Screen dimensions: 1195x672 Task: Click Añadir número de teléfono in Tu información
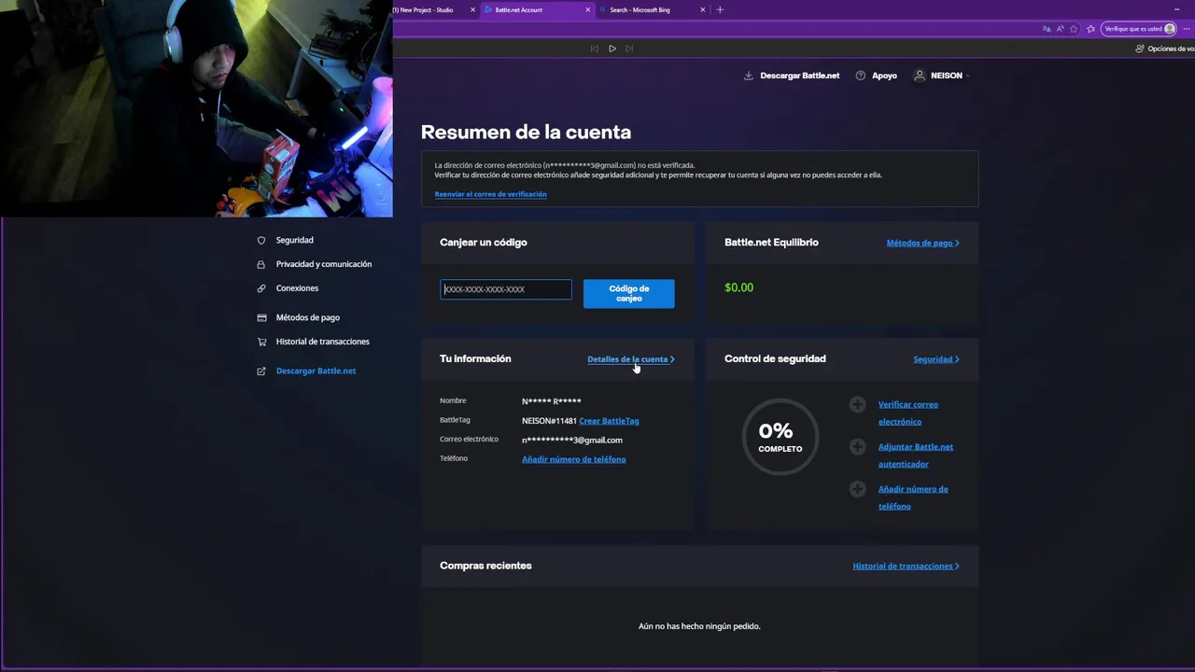coord(574,459)
